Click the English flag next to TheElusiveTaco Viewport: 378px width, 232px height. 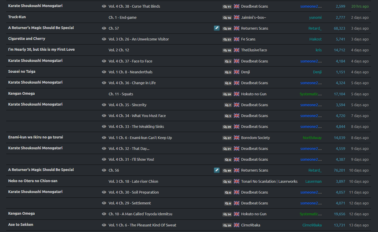[x=236, y=50]
